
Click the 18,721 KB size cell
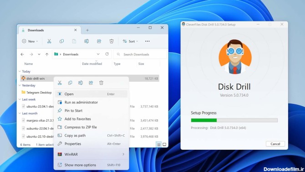pyautogui.click(x=151, y=79)
